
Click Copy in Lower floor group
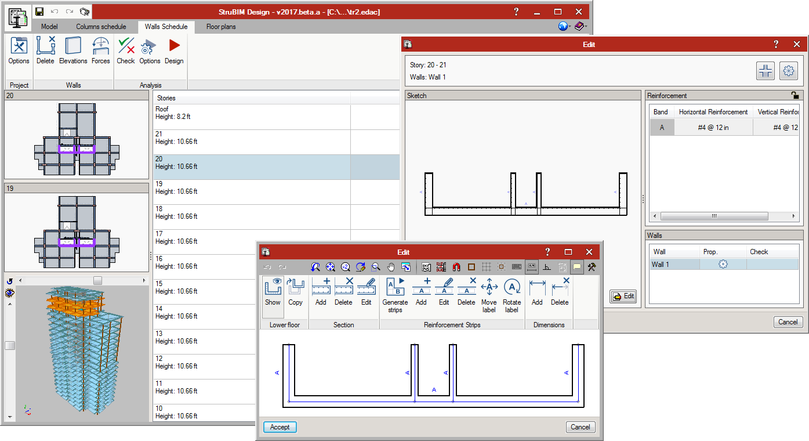coord(295,292)
